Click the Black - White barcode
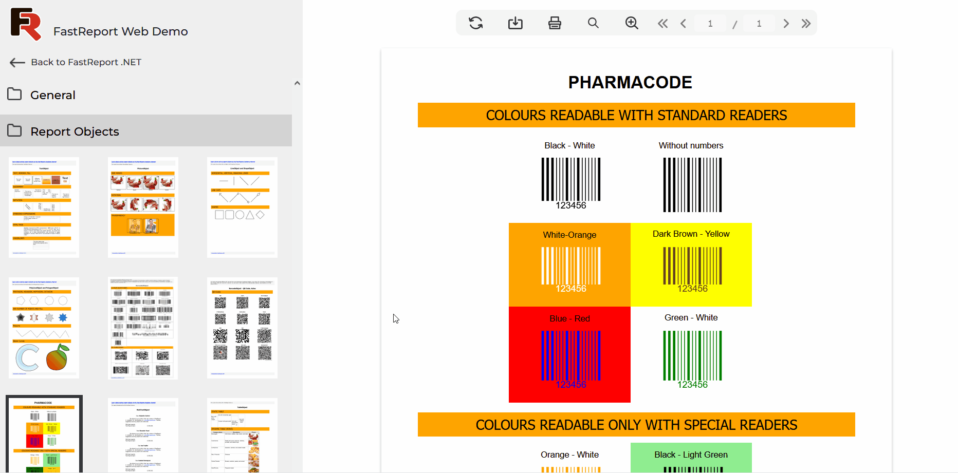This screenshot has width=958, height=473. 570,183
